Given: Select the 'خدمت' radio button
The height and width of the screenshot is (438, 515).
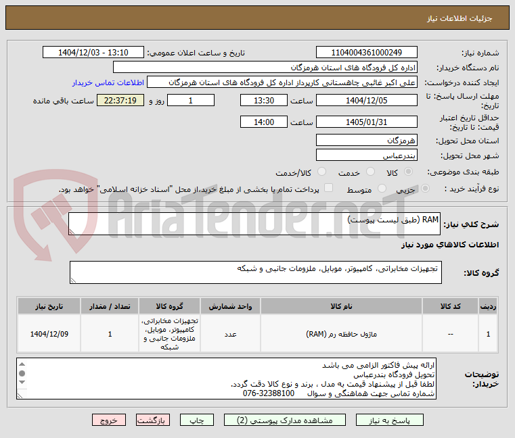Looking at the screenshot, I should pos(370,172).
